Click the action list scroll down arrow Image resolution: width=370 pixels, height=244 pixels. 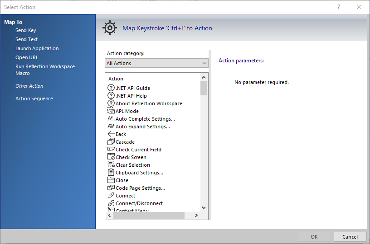point(204,208)
